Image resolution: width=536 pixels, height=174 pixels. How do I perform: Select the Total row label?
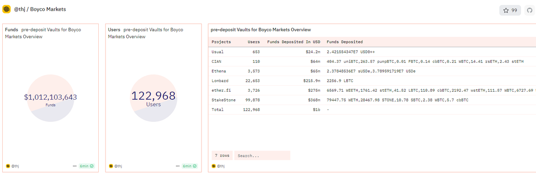[218, 109]
